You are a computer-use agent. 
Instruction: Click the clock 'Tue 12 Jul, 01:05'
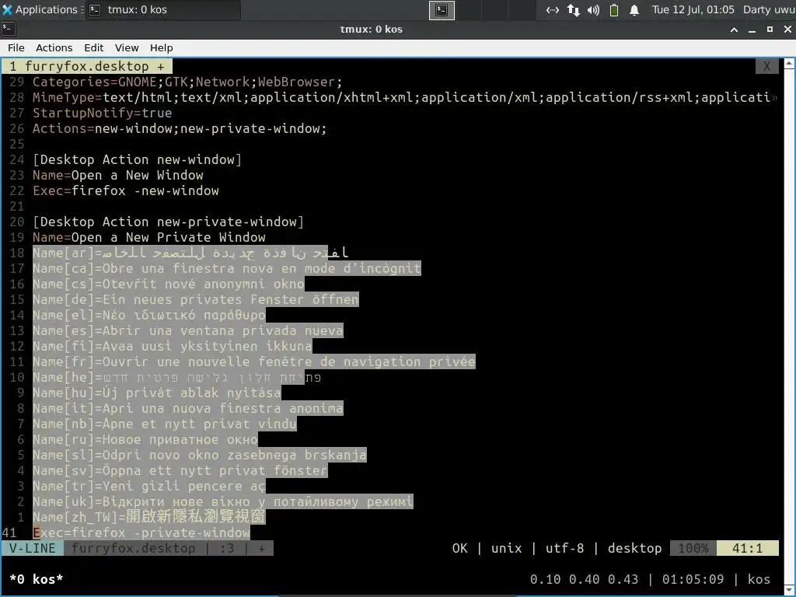pos(693,9)
